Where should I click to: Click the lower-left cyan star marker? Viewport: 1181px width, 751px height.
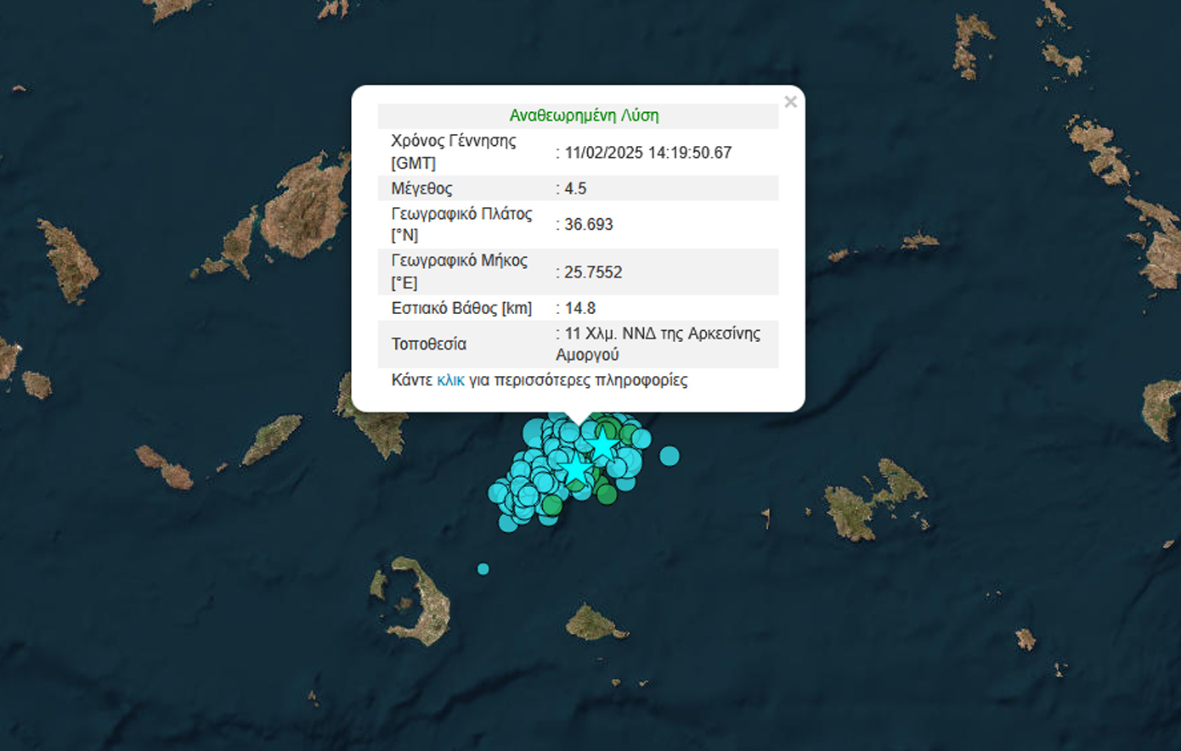577,468
